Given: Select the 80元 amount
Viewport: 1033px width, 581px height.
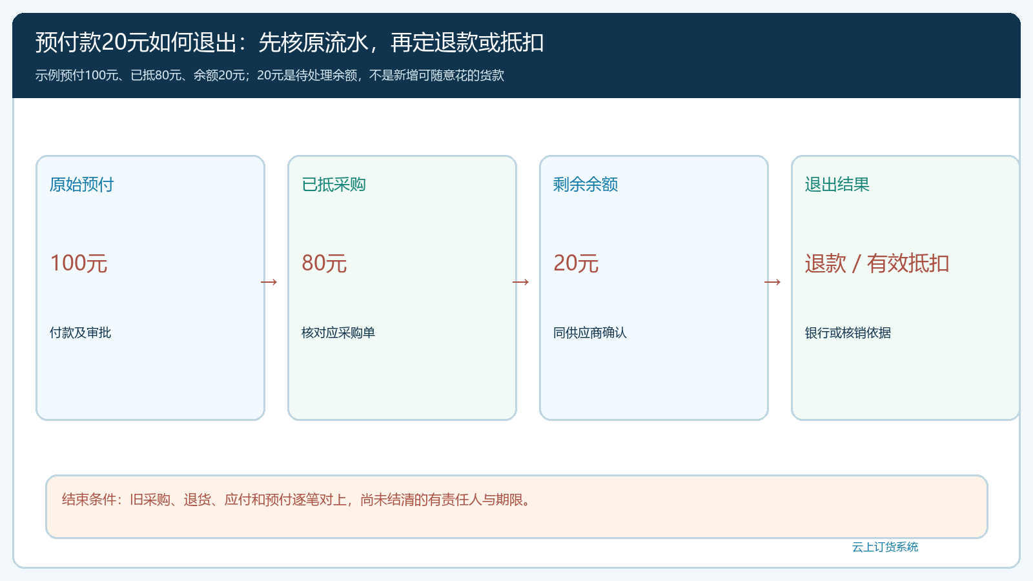Looking at the screenshot, I should click(324, 263).
